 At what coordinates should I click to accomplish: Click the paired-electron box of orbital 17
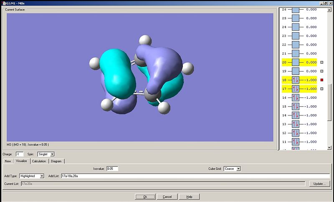(x=295, y=89)
